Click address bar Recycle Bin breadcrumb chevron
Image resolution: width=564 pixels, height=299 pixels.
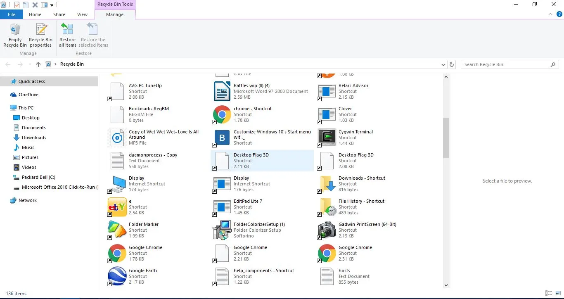(x=56, y=64)
